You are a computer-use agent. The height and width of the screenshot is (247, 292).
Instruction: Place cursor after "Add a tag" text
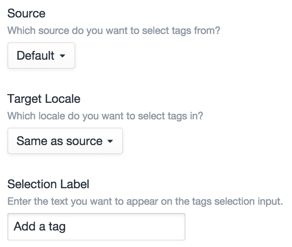(67, 226)
